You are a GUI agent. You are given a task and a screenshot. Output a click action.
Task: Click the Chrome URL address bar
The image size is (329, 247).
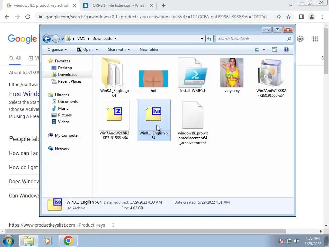tap(157, 17)
